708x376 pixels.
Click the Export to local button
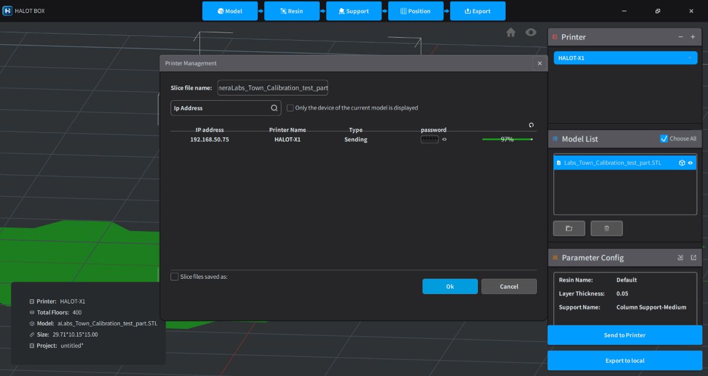pyautogui.click(x=625, y=361)
